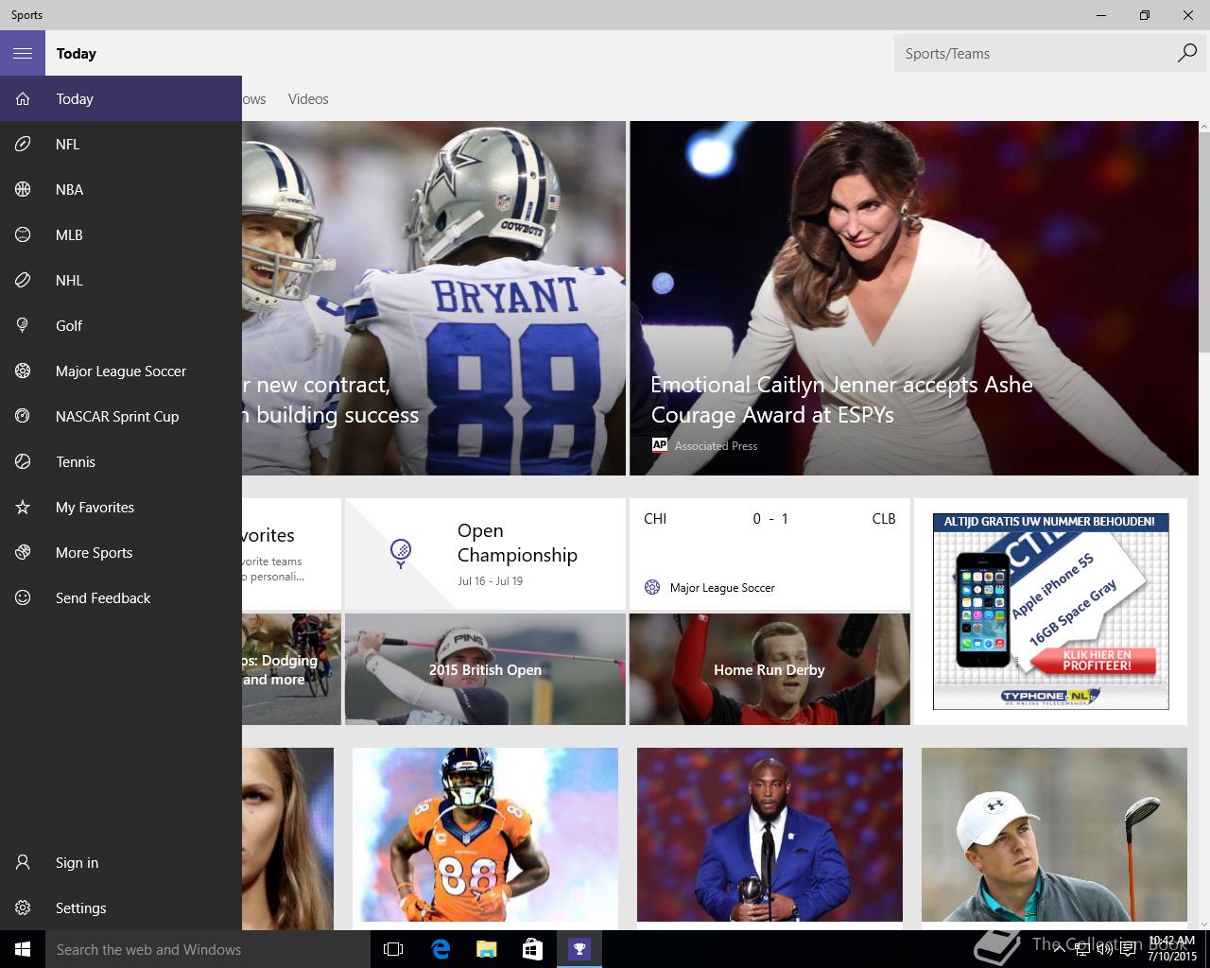Click the NBA basketball icon
1210x968 pixels.
pos(23,189)
